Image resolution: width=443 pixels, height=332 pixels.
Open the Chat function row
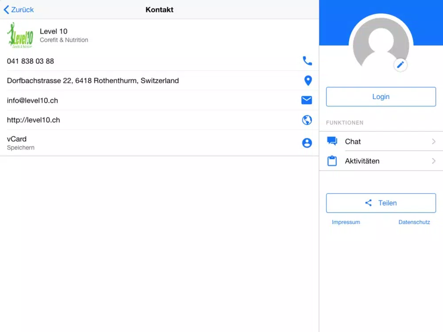pos(381,141)
